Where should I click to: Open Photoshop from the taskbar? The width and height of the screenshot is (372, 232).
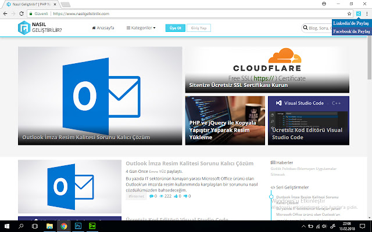(x=78, y=226)
